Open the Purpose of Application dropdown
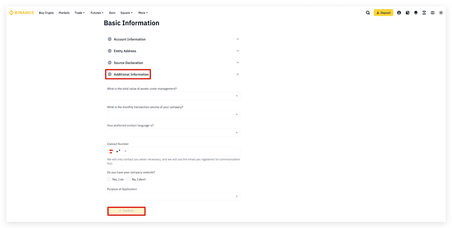Image resolution: width=452 pixels, height=228 pixels. pos(173,196)
